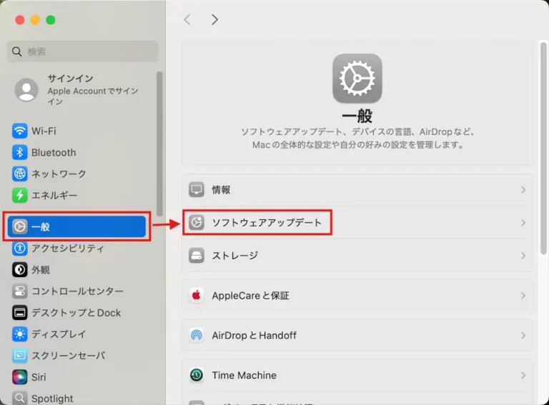Click the user avatar icon for サインイン
This screenshot has width=549, height=405.
26,90
